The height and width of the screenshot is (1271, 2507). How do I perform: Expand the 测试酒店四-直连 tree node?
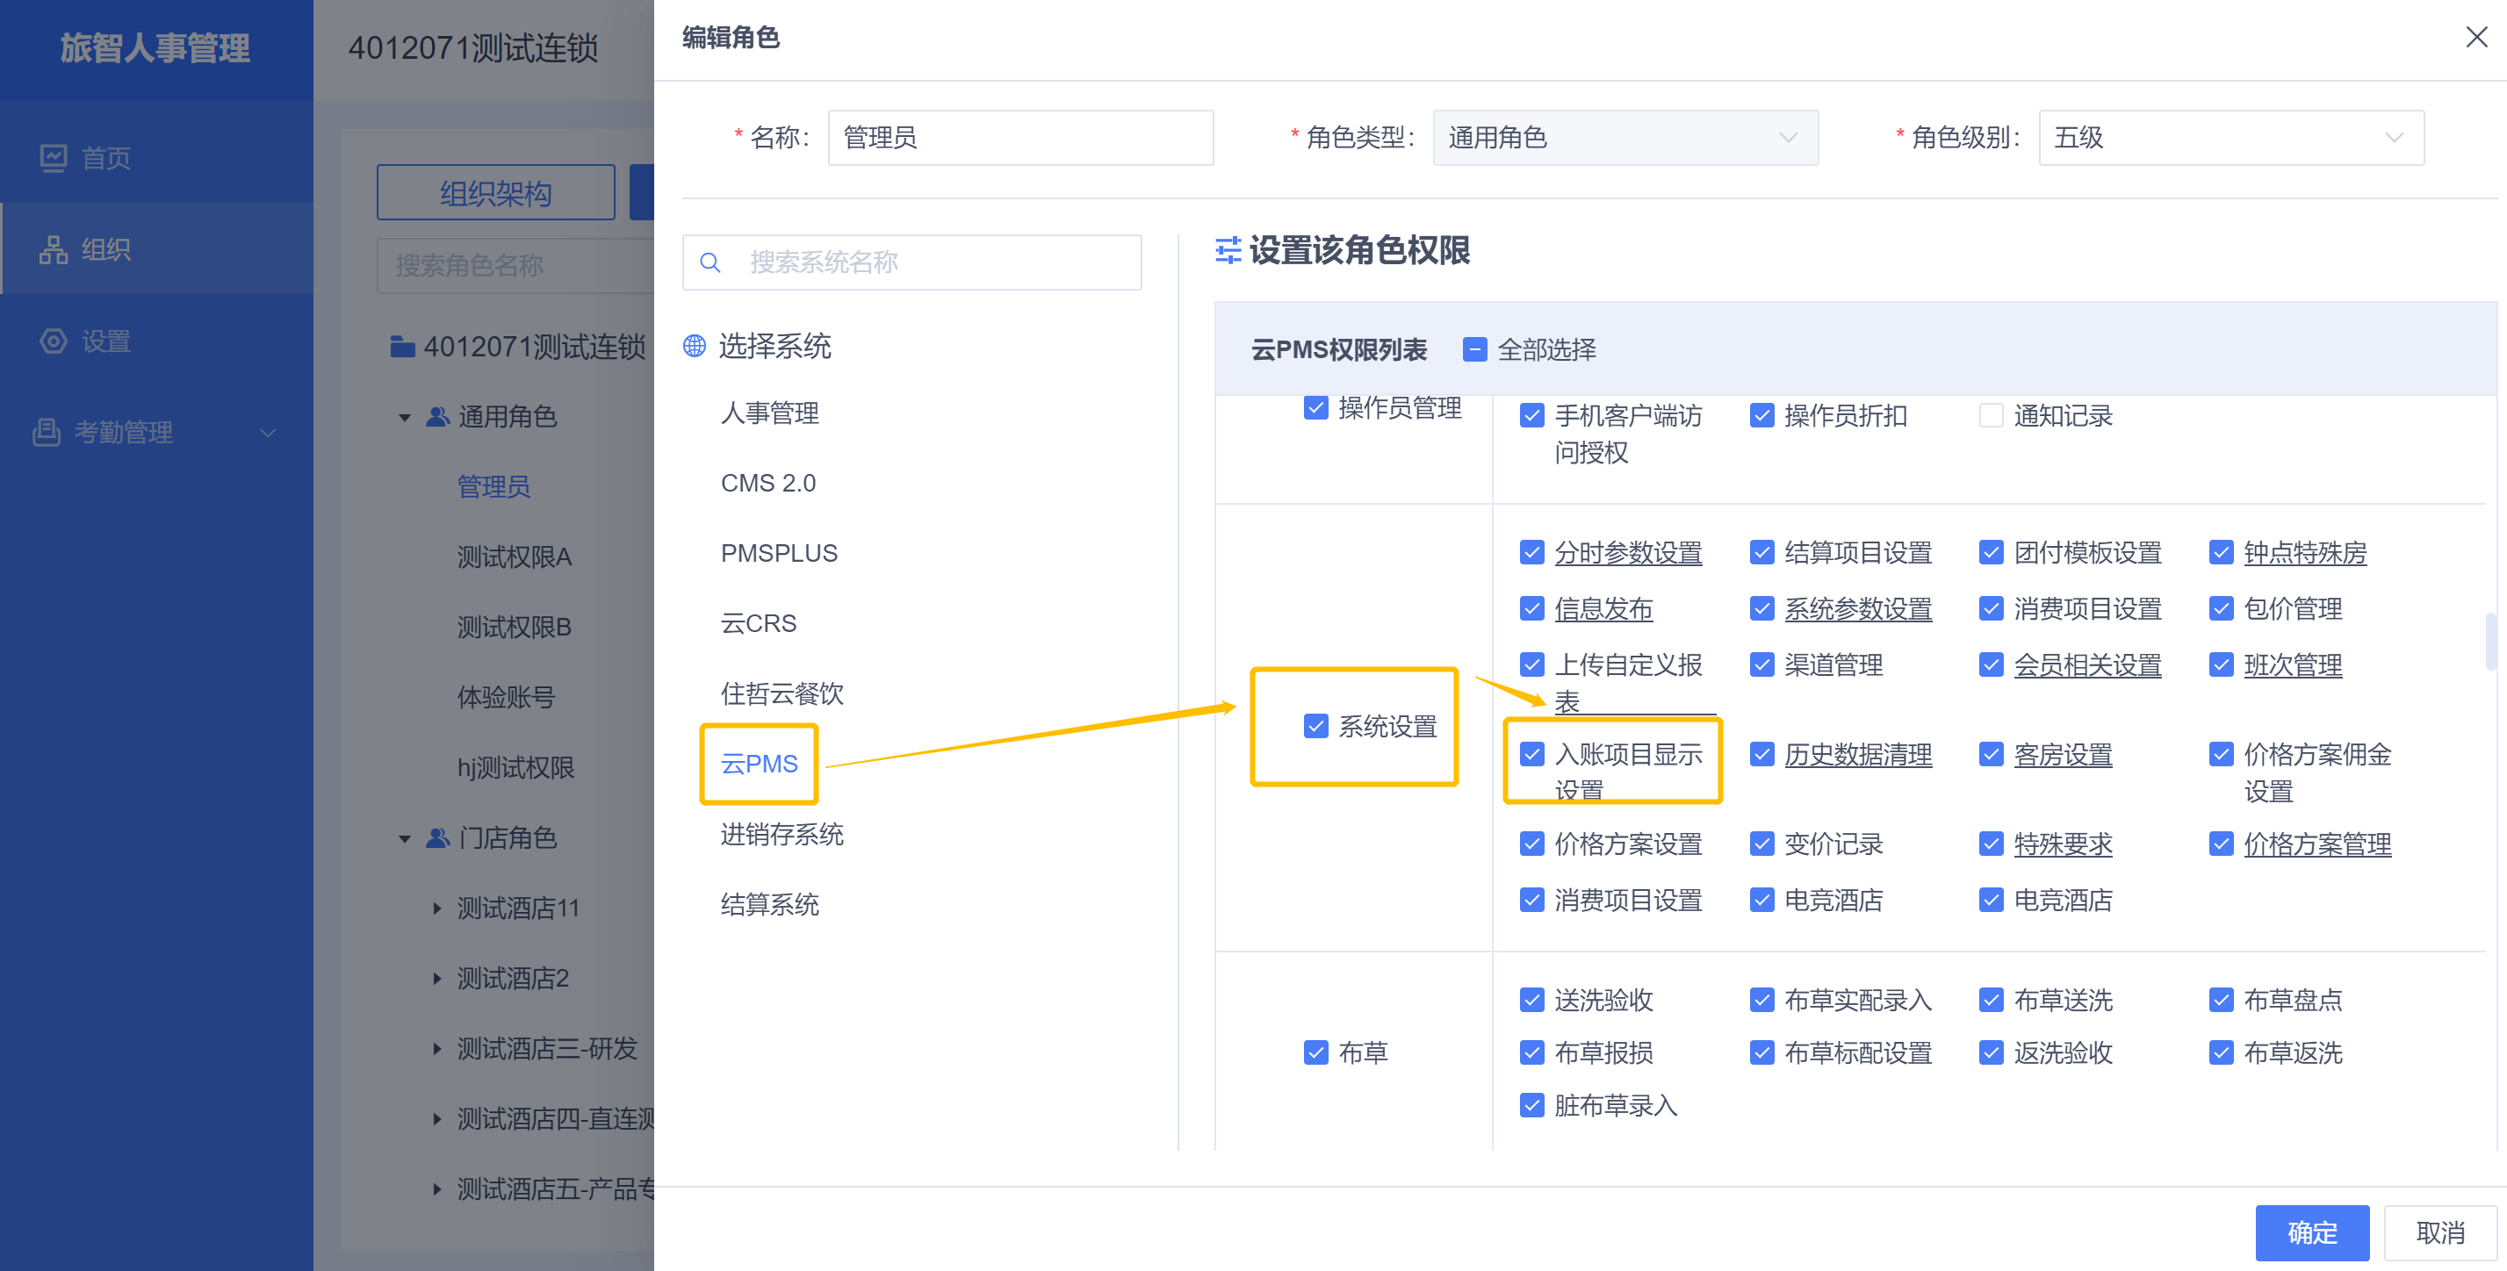437,1119
